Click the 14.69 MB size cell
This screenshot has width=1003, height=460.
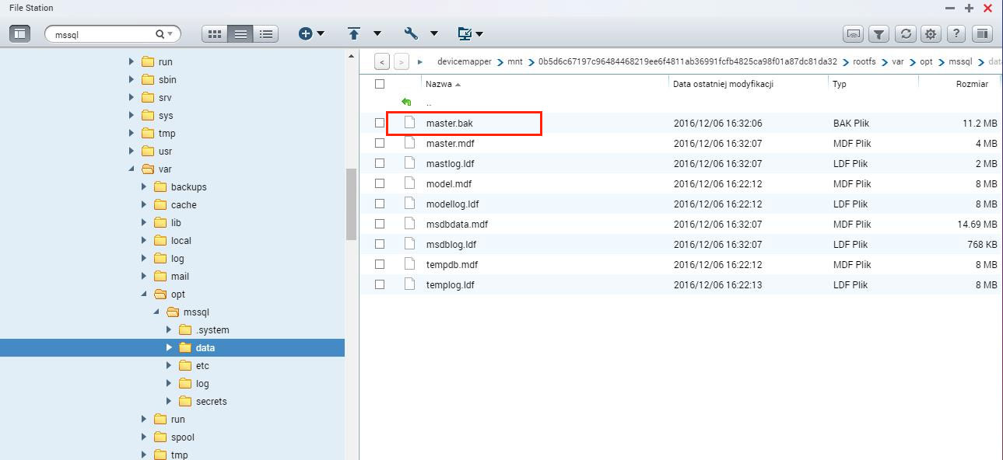coord(977,224)
